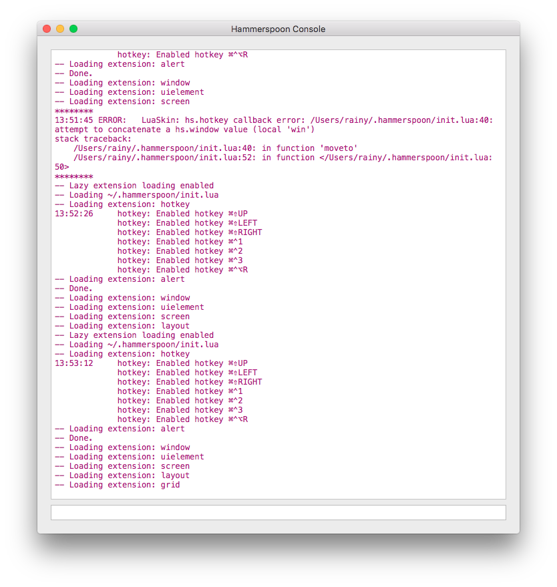Zoom the console window with the green button
Screen dimensions: 557x587
tap(73, 29)
